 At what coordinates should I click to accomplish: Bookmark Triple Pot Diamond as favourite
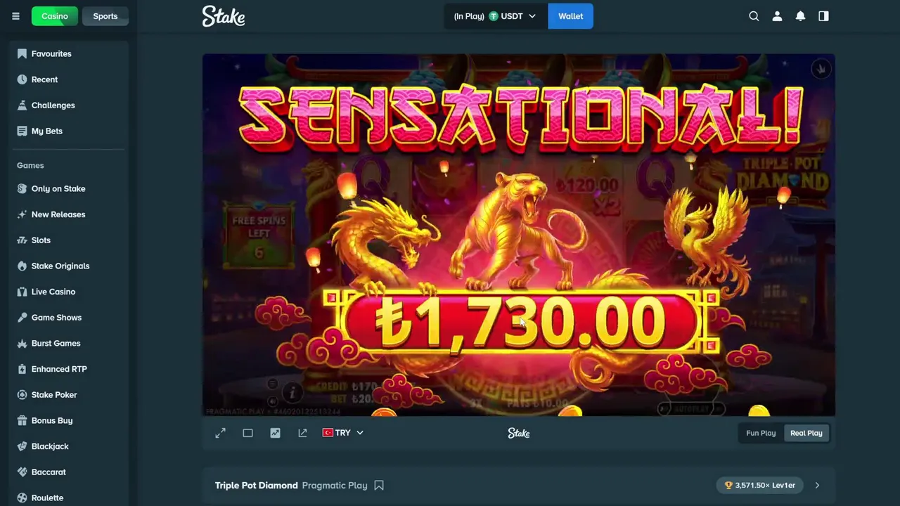[379, 485]
